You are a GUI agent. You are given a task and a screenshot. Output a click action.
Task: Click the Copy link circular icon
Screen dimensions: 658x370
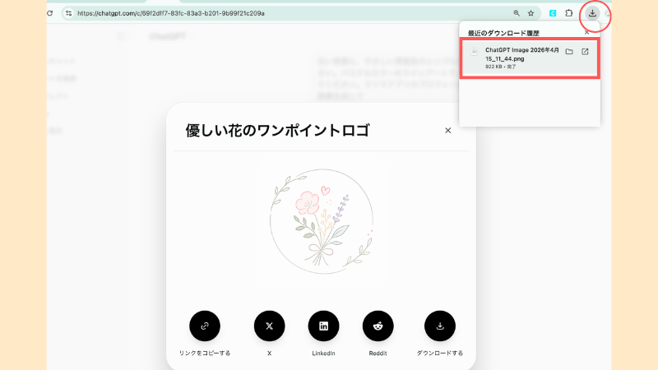tap(205, 326)
